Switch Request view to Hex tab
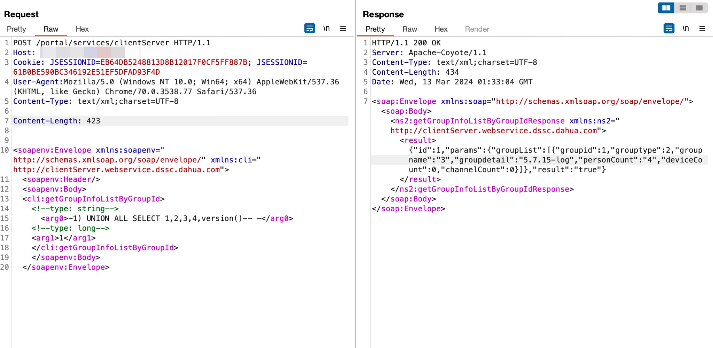The height and width of the screenshot is (348, 713). coord(82,29)
